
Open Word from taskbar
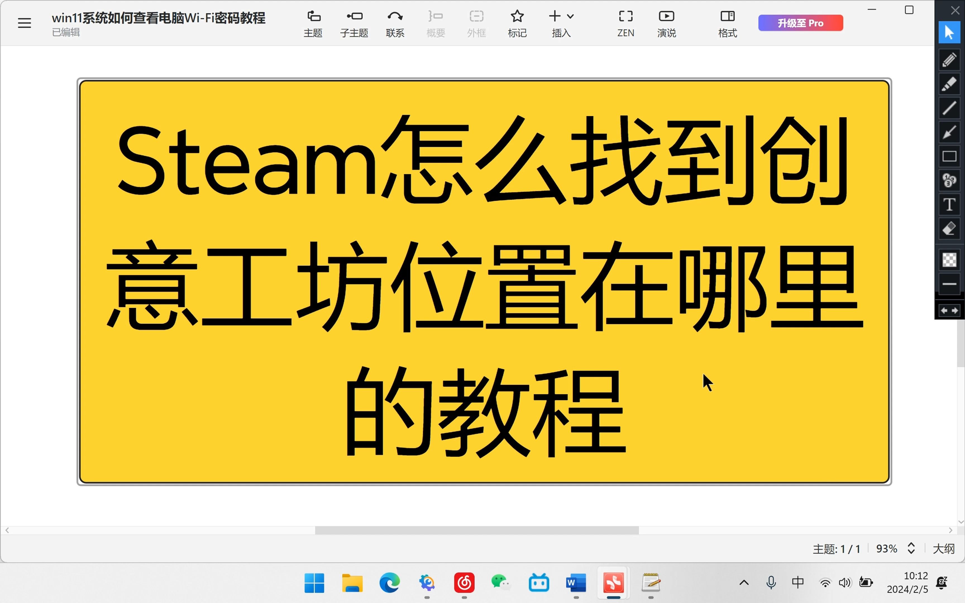click(576, 583)
